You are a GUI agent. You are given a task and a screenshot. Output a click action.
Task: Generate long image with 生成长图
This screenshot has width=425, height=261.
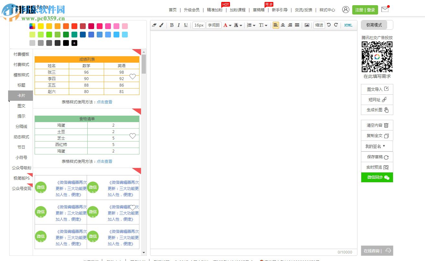(377, 110)
